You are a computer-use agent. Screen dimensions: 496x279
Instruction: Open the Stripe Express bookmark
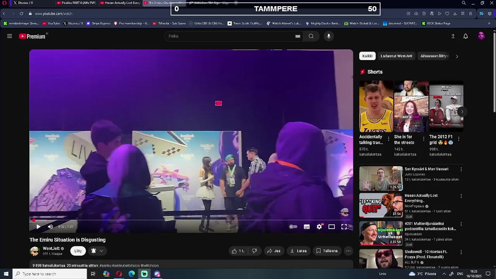coord(98,23)
